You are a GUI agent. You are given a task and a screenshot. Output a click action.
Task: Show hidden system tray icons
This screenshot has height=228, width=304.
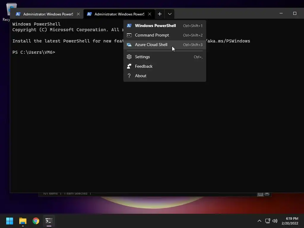[x=259, y=221]
